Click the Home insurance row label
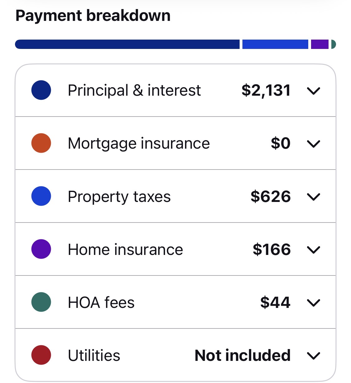Viewport: 351px width, 383px height. [125, 250]
